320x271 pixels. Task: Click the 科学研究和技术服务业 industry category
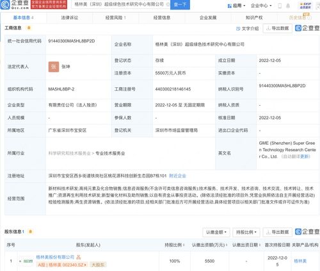coord(69,153)
